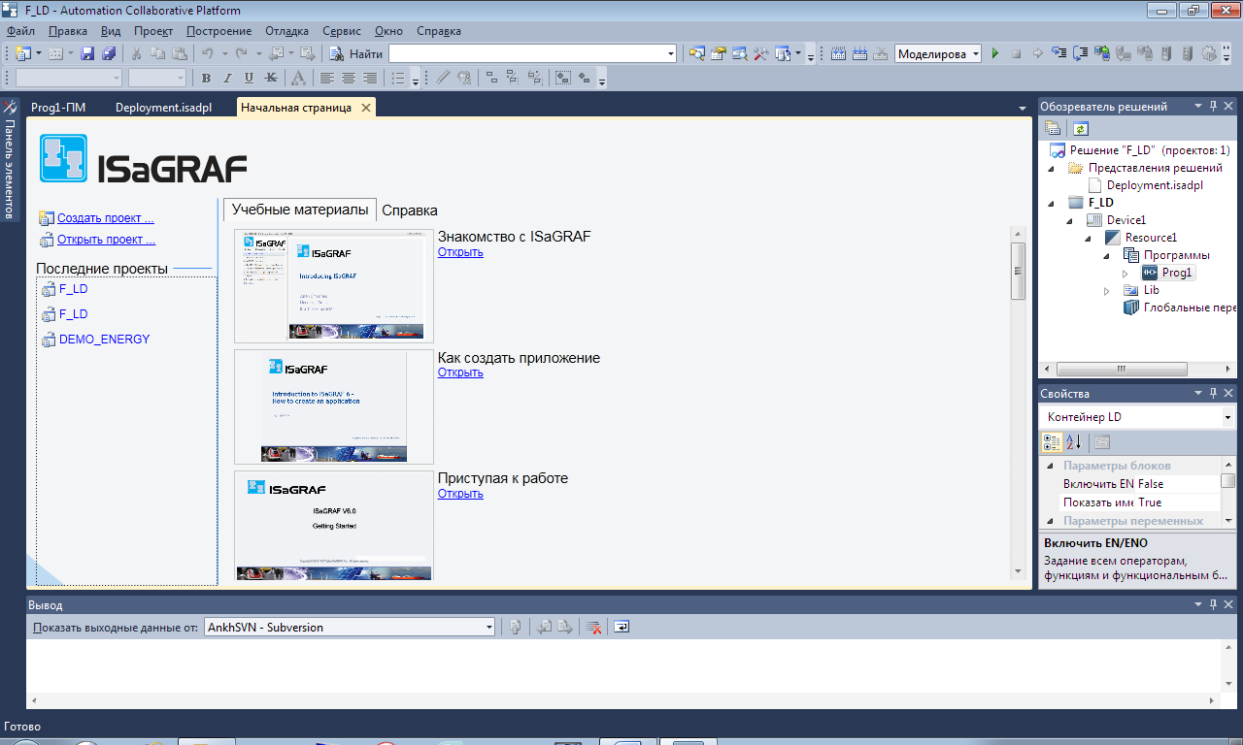Open the output source AnkhSVN dropdown
1243x745 pixels.
point(489,628)
